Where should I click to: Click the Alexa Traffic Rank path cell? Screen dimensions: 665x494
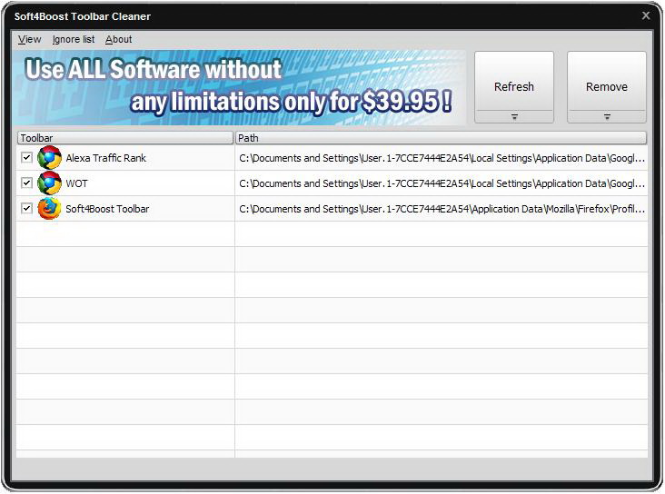pos(442,158)
